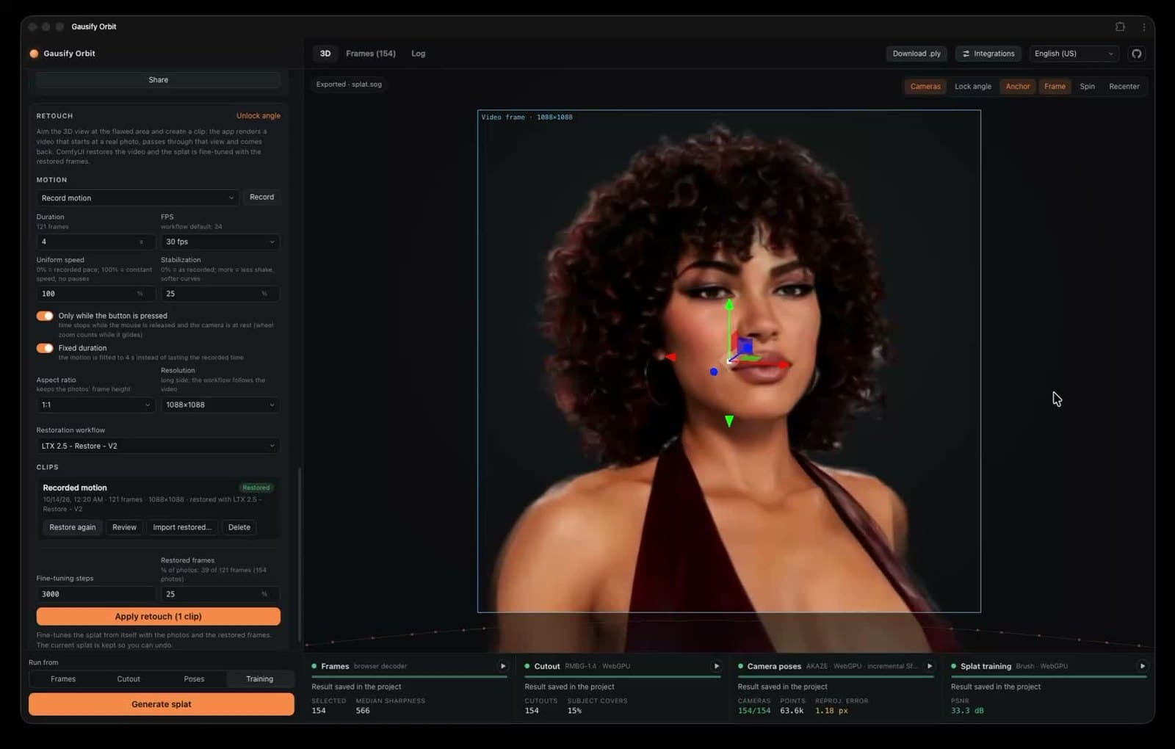Click Download .ply button
Viewport: 1175px width, 749px height.
click(916, 54)
